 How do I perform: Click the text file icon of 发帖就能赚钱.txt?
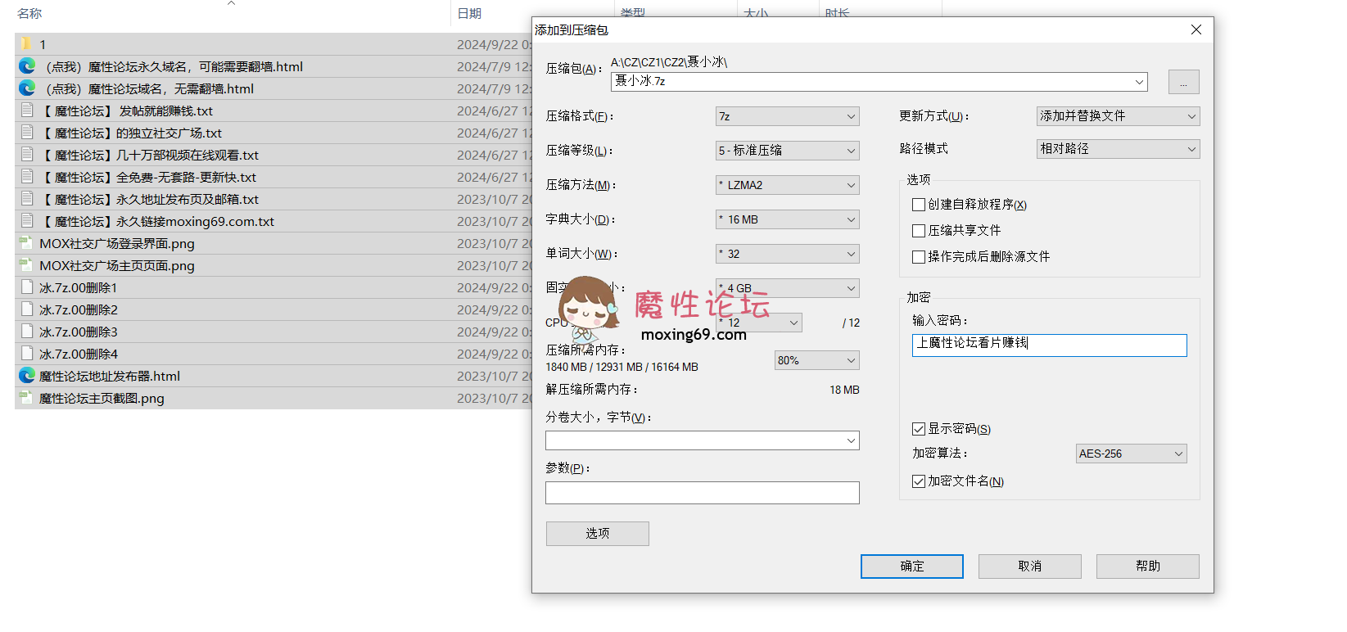(x=27, y=111)
